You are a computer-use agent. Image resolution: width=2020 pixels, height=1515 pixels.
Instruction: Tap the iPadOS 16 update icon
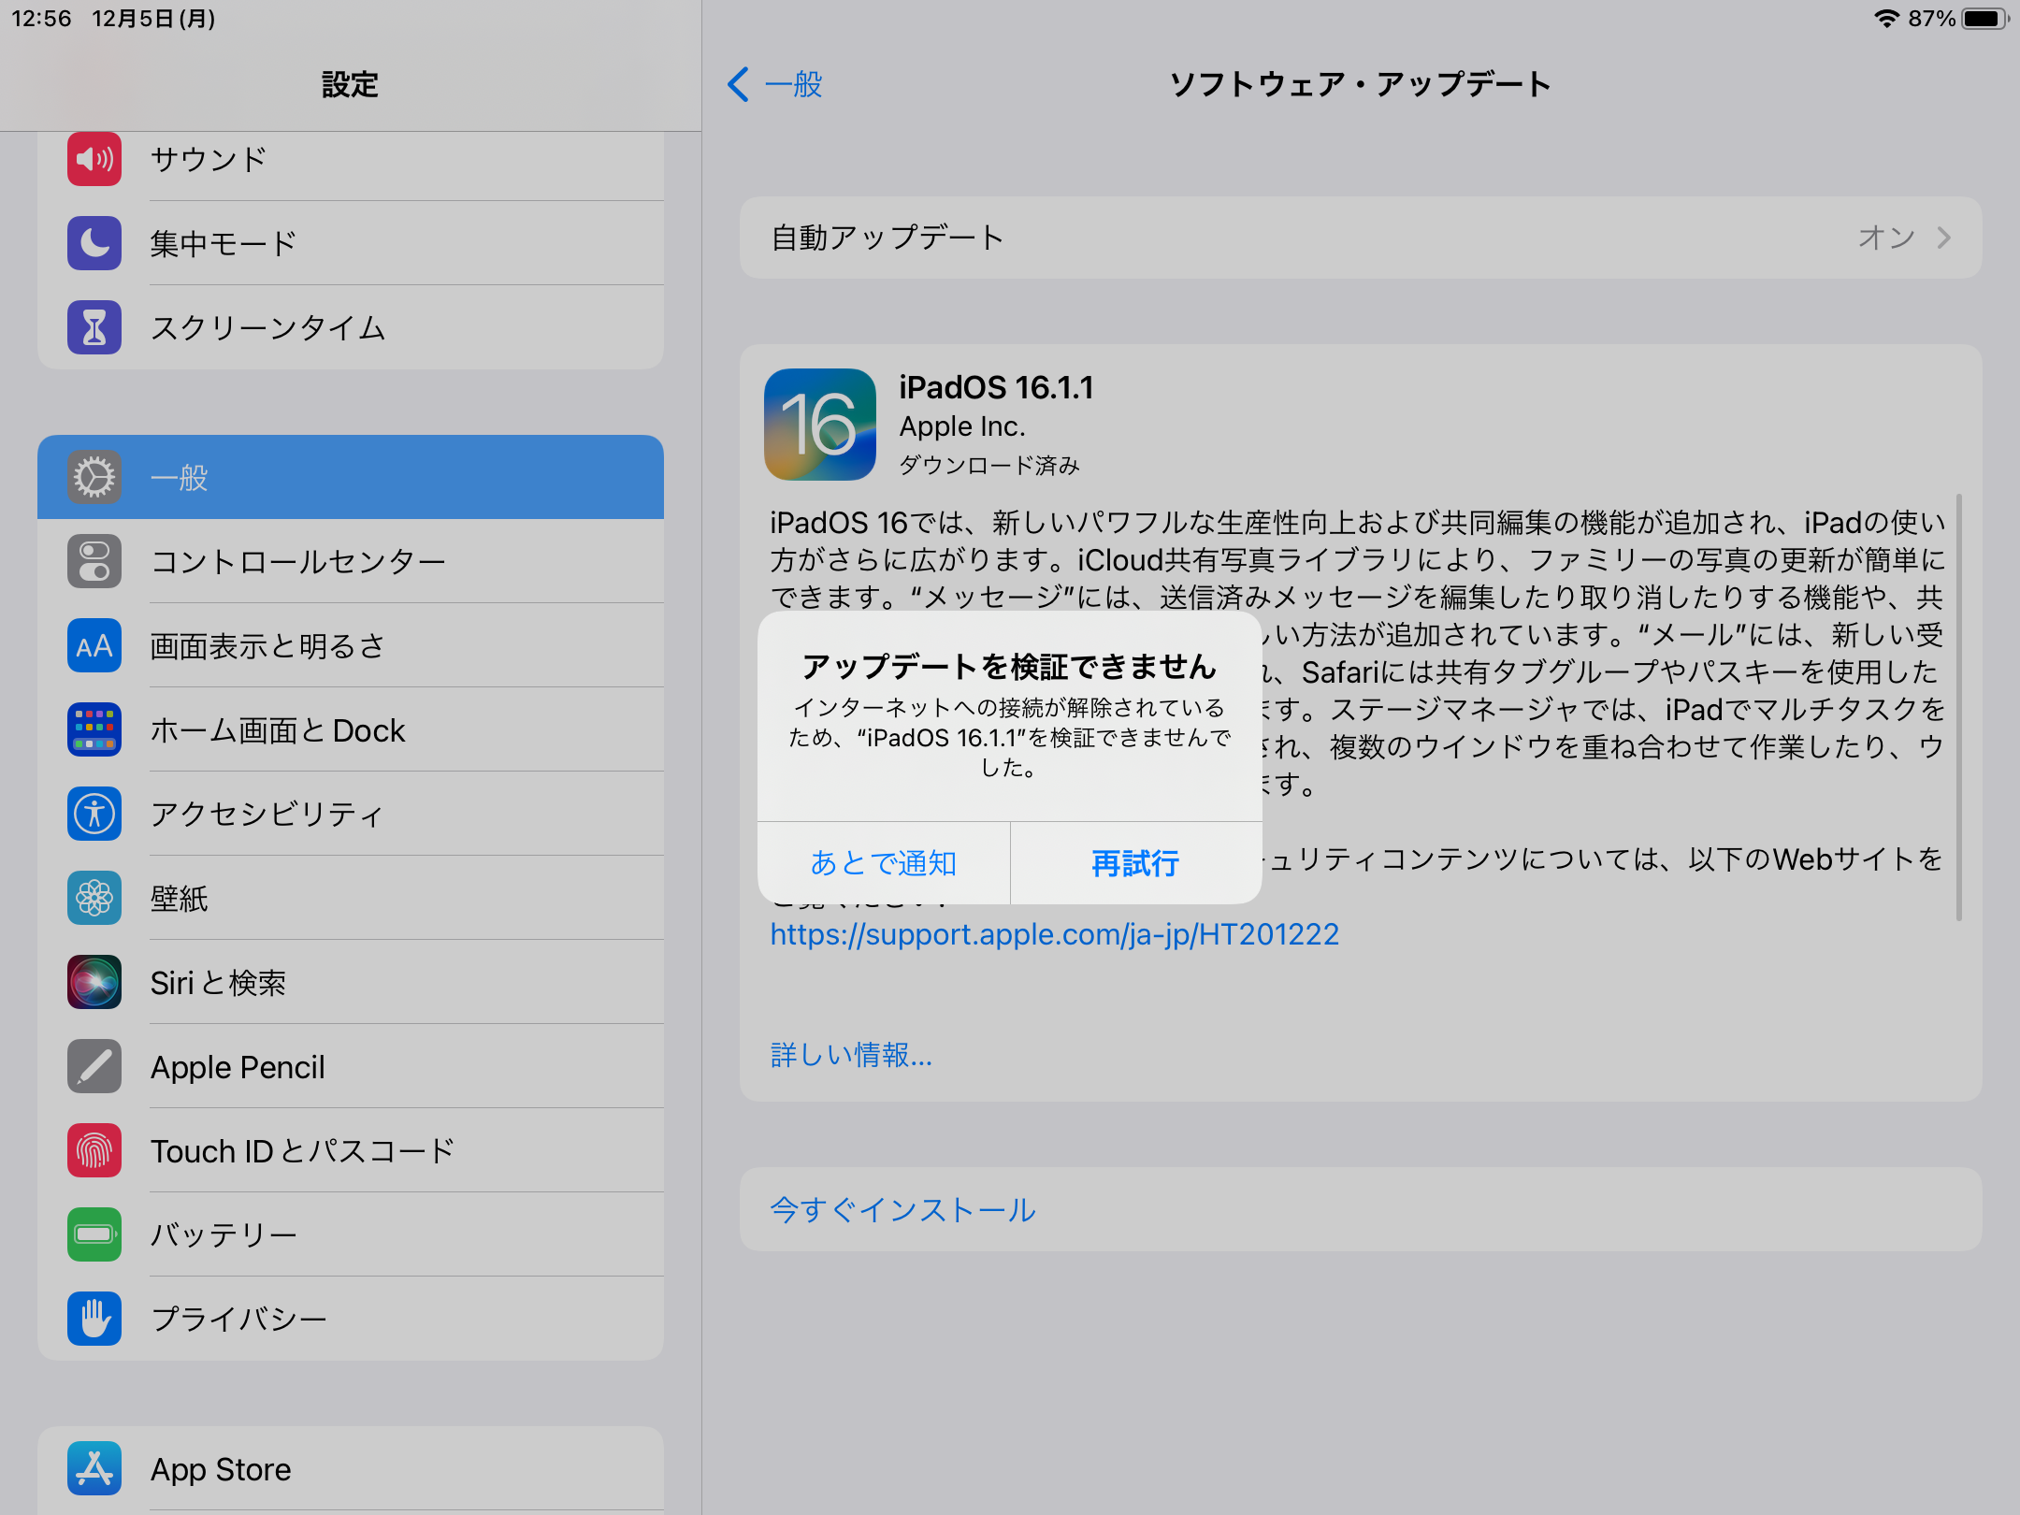(x=820, y=424)
